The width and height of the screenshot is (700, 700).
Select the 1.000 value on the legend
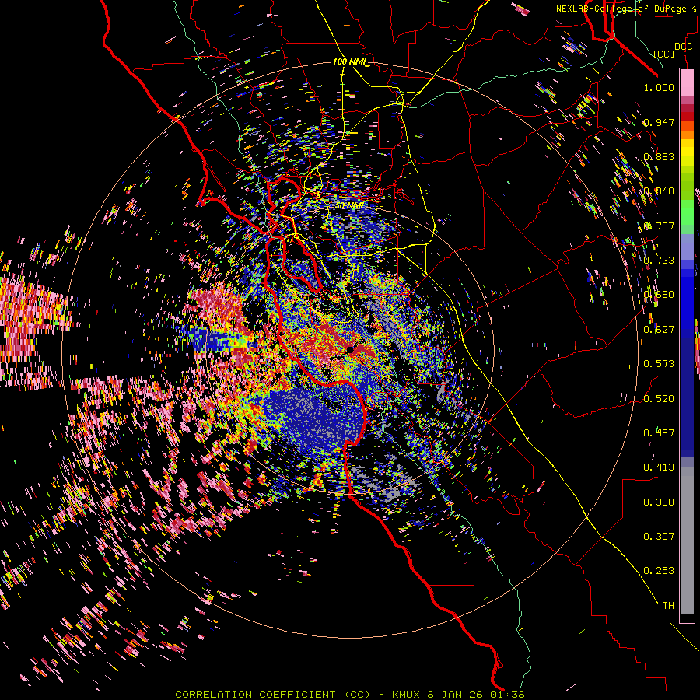point(659,87)
